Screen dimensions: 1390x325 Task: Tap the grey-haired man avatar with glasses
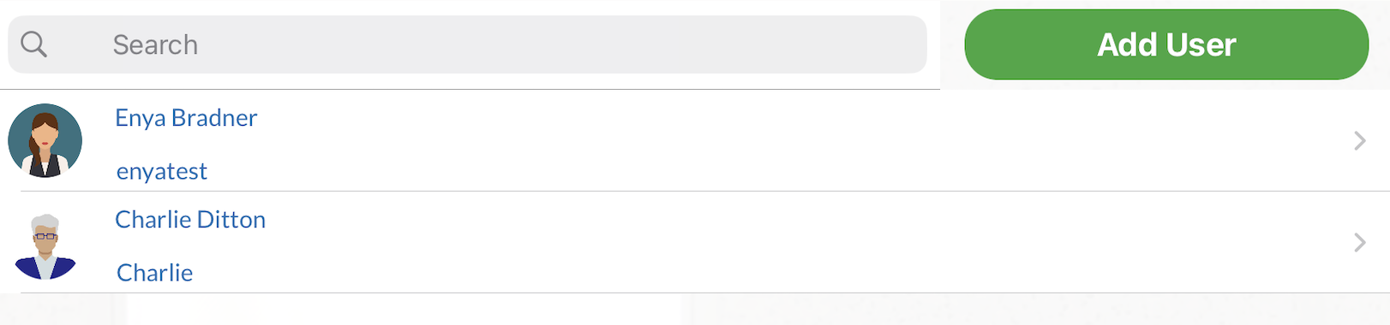coord(45,246)
